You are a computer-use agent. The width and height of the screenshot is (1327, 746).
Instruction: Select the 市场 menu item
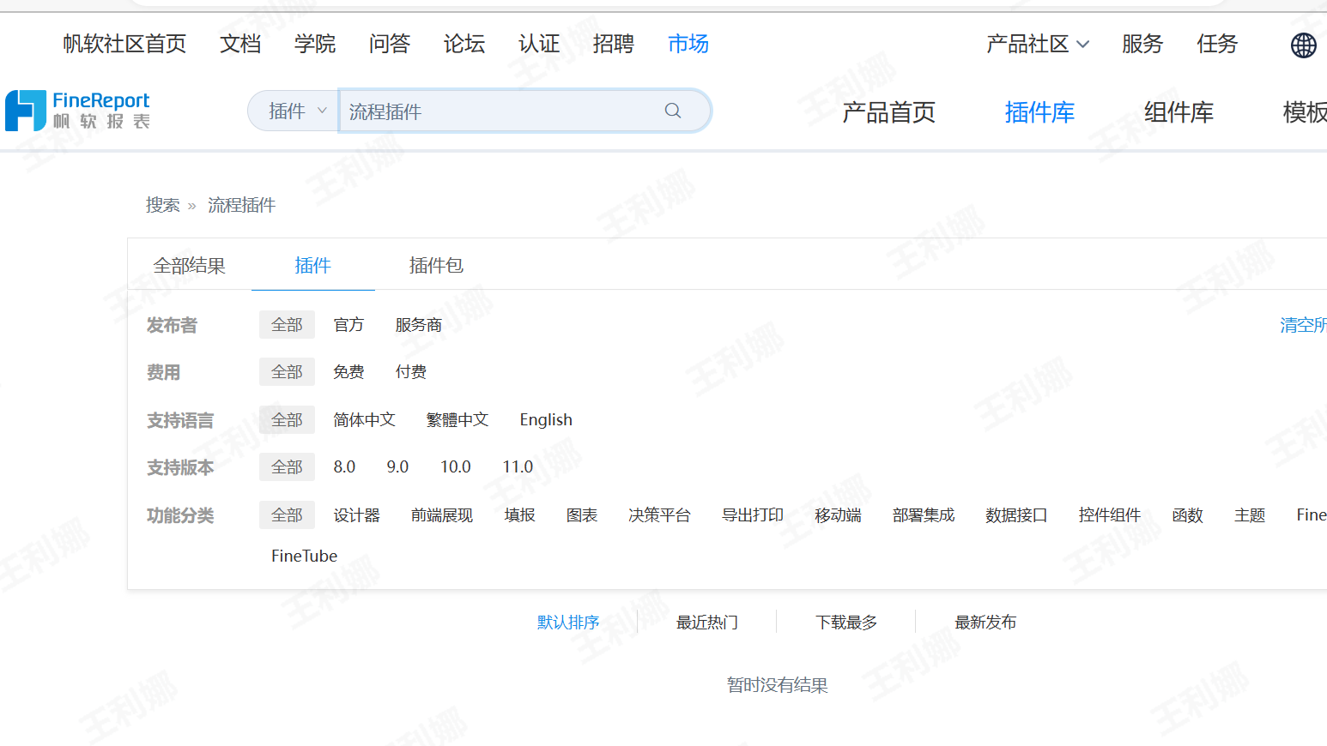pos(688,44)
